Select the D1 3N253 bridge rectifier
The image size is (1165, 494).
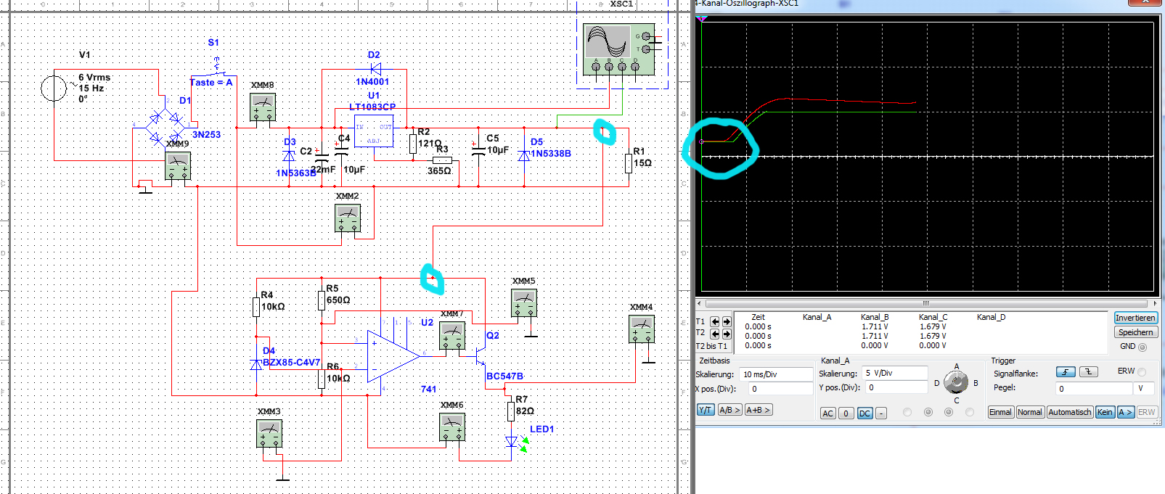click(165, 128)
